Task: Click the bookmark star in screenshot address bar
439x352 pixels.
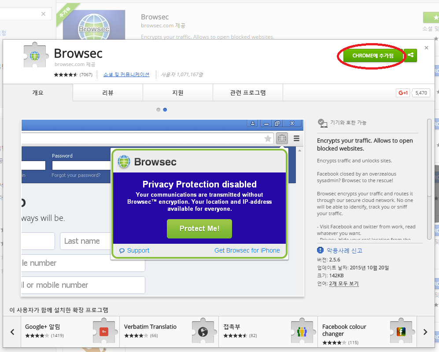Action: click(268, 138)
